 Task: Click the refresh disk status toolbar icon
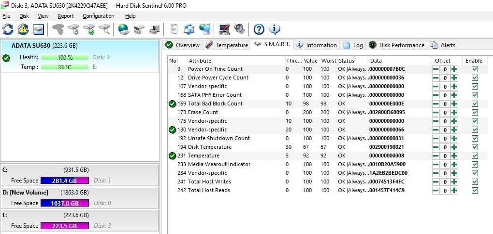tap(8, 29)
